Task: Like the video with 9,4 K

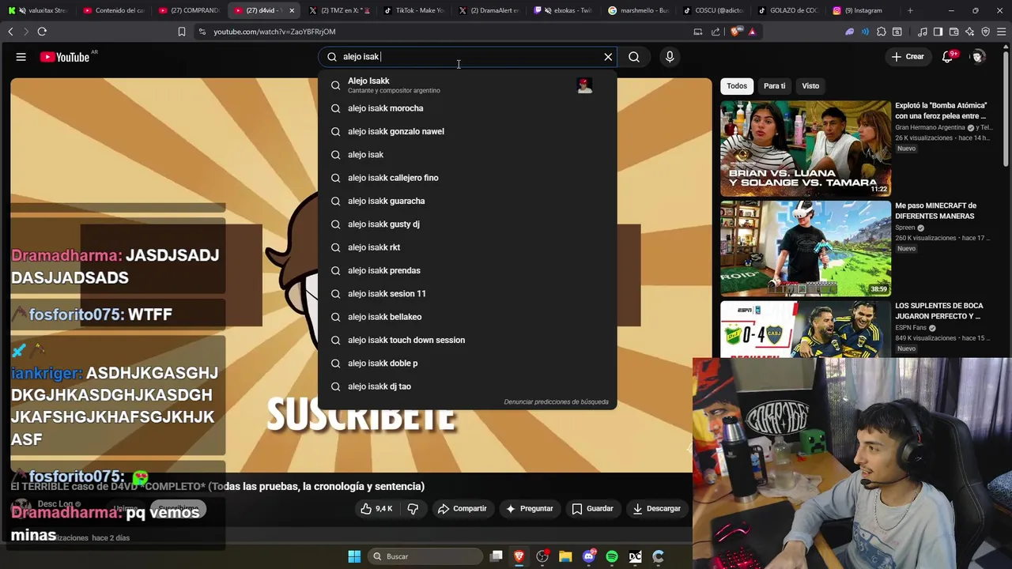Action: [x=376, y=509]
